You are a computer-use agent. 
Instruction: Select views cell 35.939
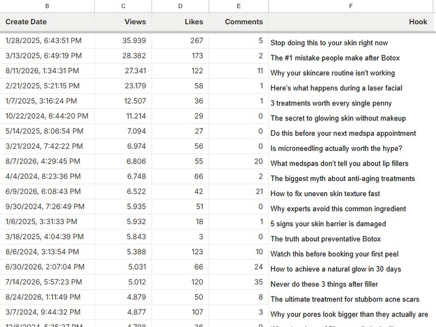(x=123, y=40)
